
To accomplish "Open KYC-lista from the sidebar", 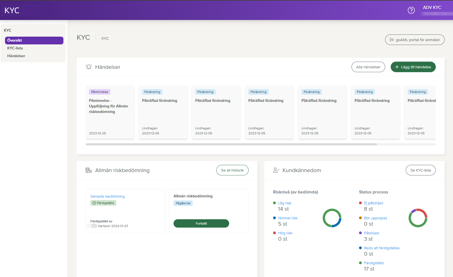I will 15,48.
